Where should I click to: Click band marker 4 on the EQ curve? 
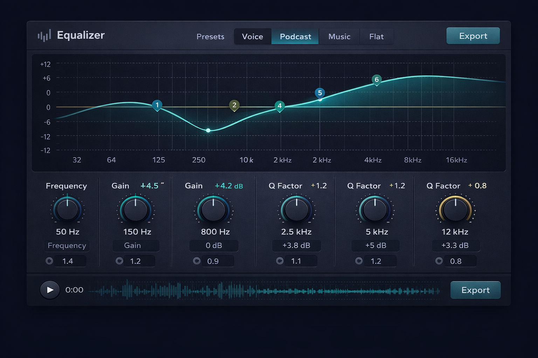click(280, 106)
